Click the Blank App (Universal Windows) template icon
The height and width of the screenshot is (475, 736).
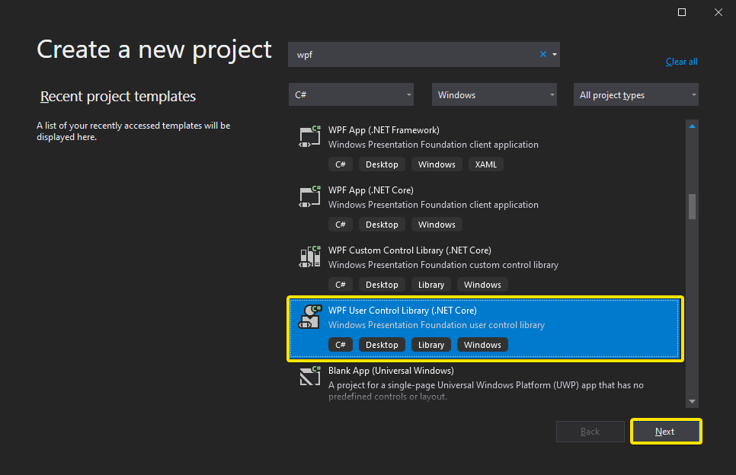pos(309,376)
